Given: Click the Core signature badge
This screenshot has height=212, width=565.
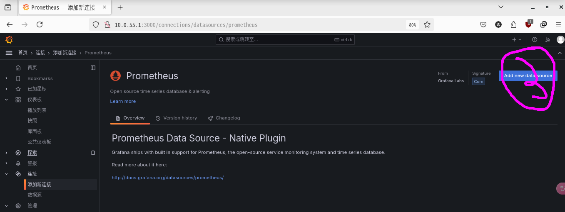Looking at the screenshot, I should pyautogui.click(x=478, y=81).
